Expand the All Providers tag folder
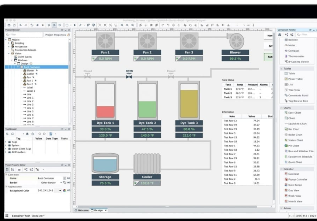The width and height of the screenshot is (317, 221). 6,152
